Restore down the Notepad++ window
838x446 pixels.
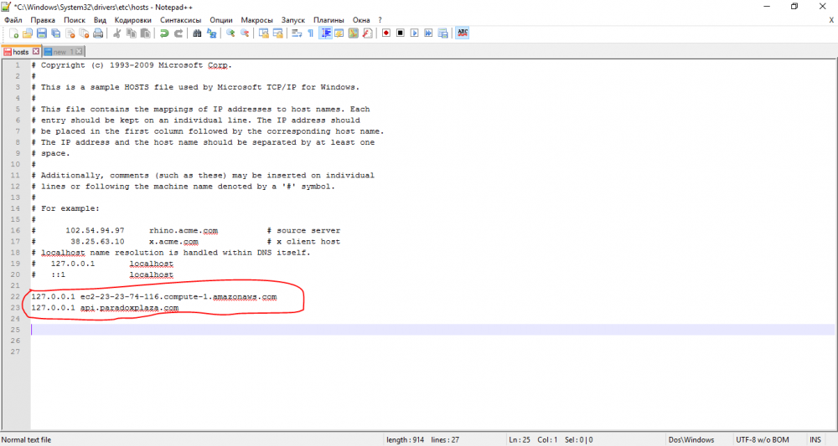[794, 7]
